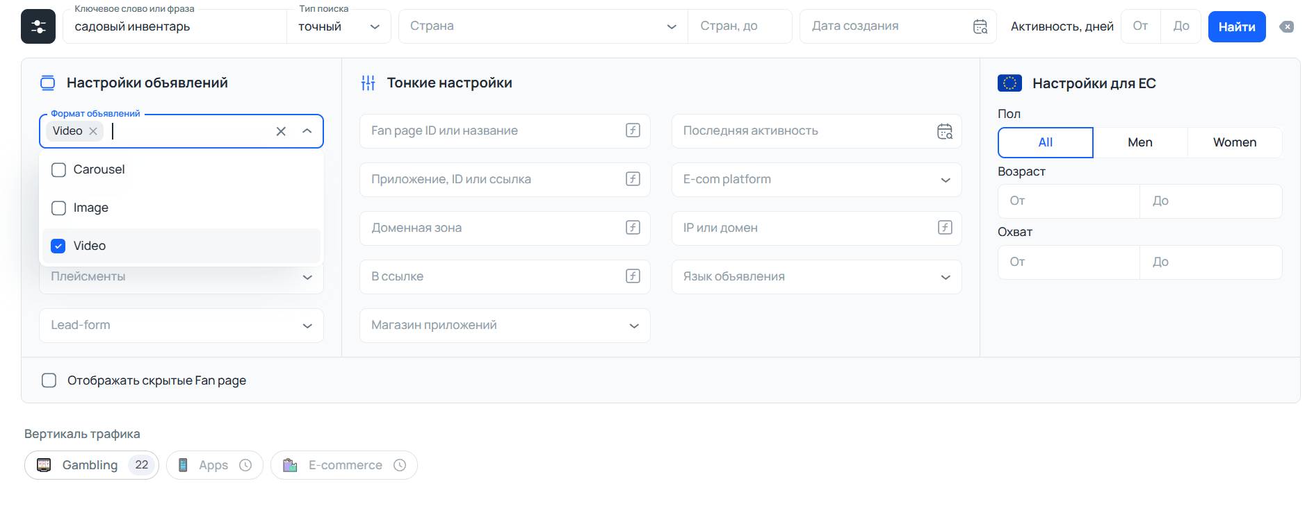Check the Carousel format option
This screenshot has width=1314, height=513.
point(59,170)
